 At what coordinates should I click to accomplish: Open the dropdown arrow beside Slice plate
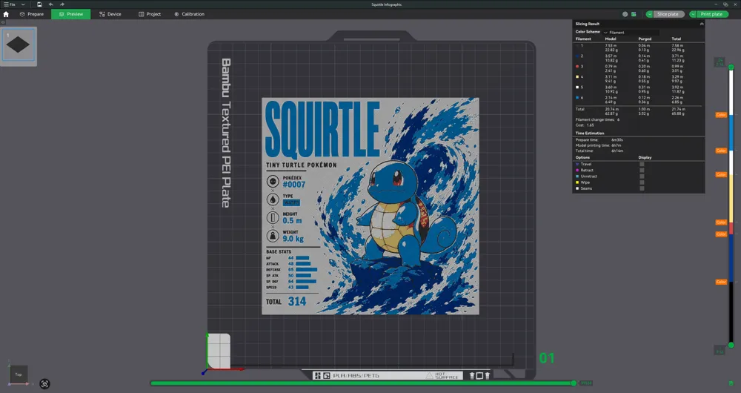tap(649, 14)
